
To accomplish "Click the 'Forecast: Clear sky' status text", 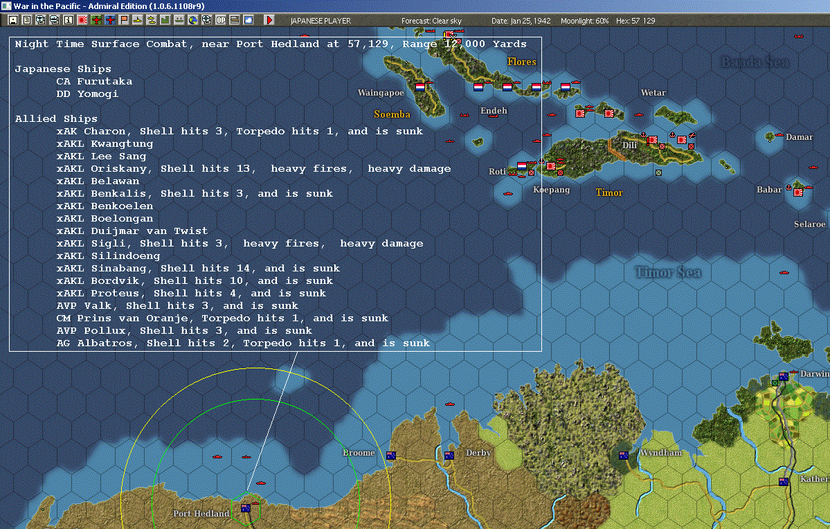I will point(431,21).
